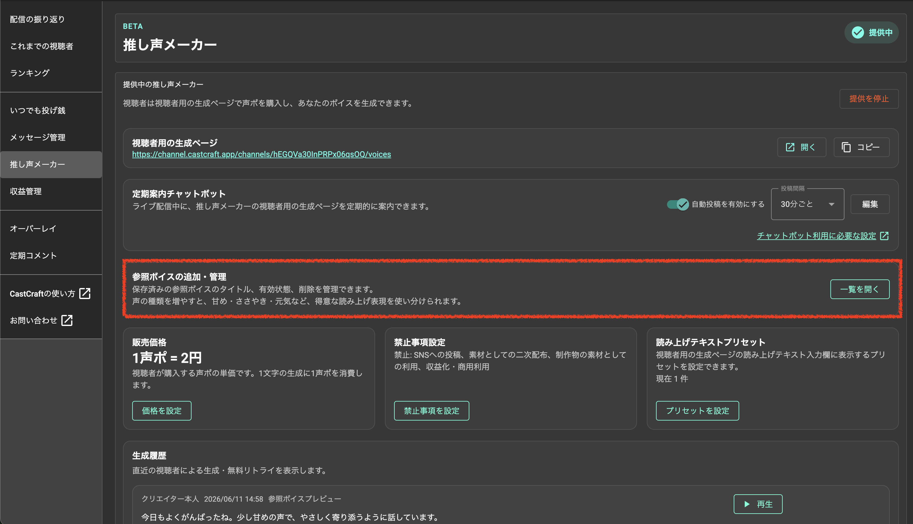Click 生成履歴 heading

pyautogui.click(x=149, y=456)
